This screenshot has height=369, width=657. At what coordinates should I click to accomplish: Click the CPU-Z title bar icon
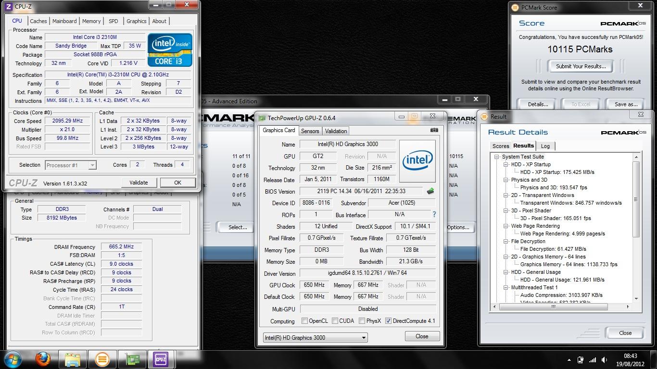[9, 7]
